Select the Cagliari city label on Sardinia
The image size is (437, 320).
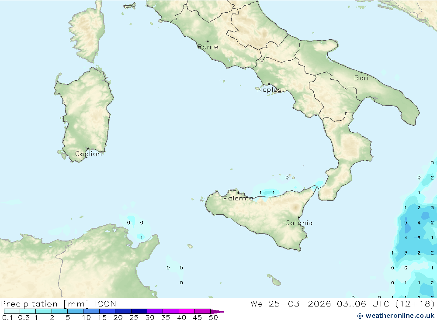pyautogui.click(x=89, y=154)
